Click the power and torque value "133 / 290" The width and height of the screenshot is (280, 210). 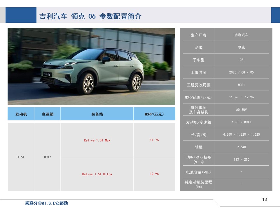point(242,160)
